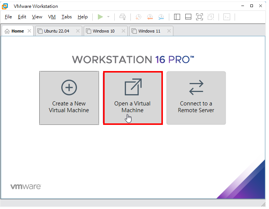
Task: Click Open a Virtual Machine label
Action: [132, 107]
